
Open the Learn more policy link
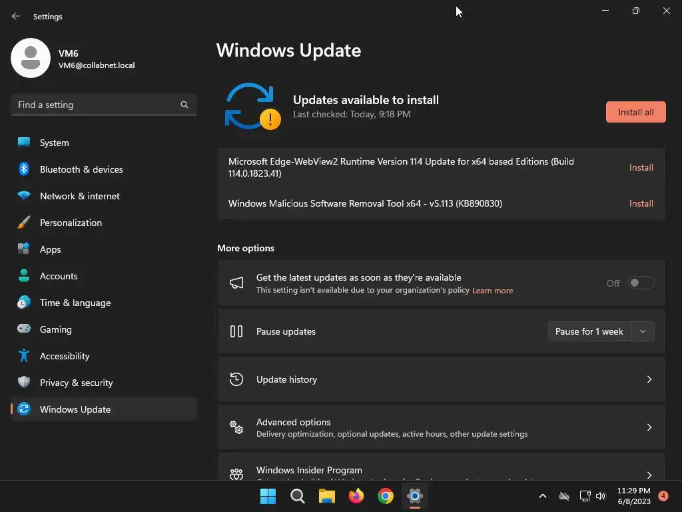click(492, 291)
